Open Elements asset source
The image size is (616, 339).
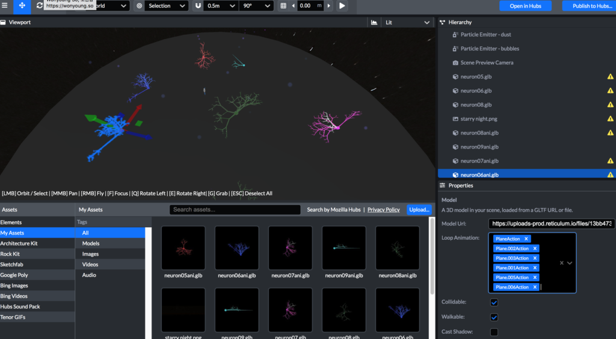(37, 222)
